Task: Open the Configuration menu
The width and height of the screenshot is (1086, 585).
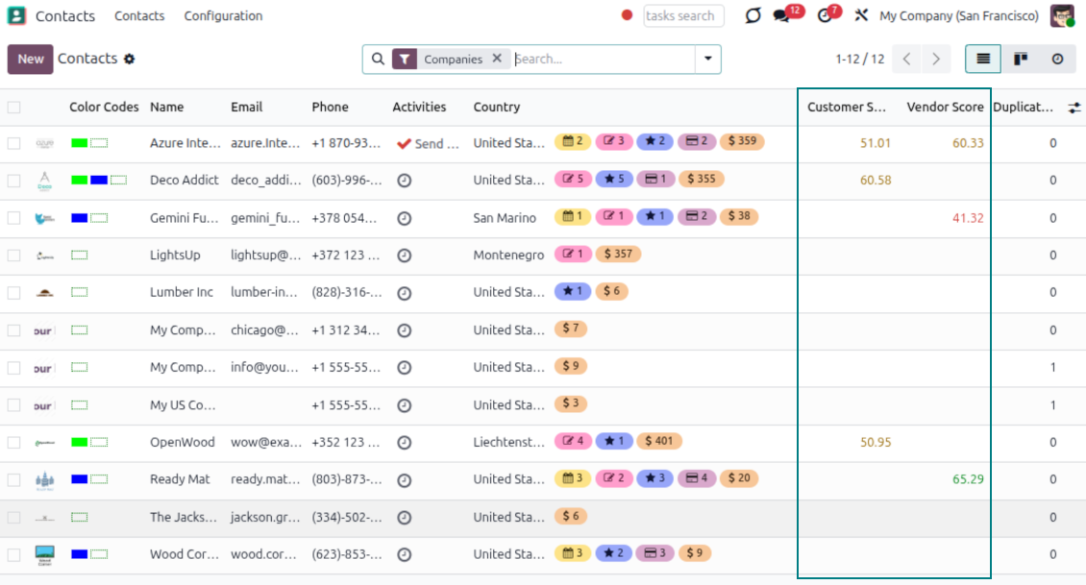Action: pyautogui.click(x=223, y=16)
